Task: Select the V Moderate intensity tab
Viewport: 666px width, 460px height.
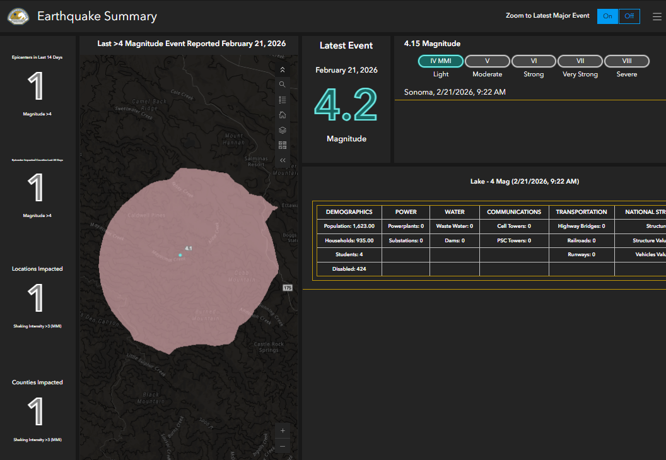Action: [x=487, y=61]
